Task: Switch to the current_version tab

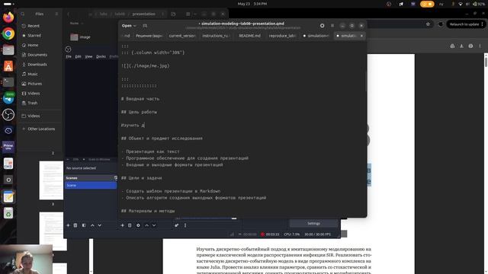Action: tap(182, 36)
